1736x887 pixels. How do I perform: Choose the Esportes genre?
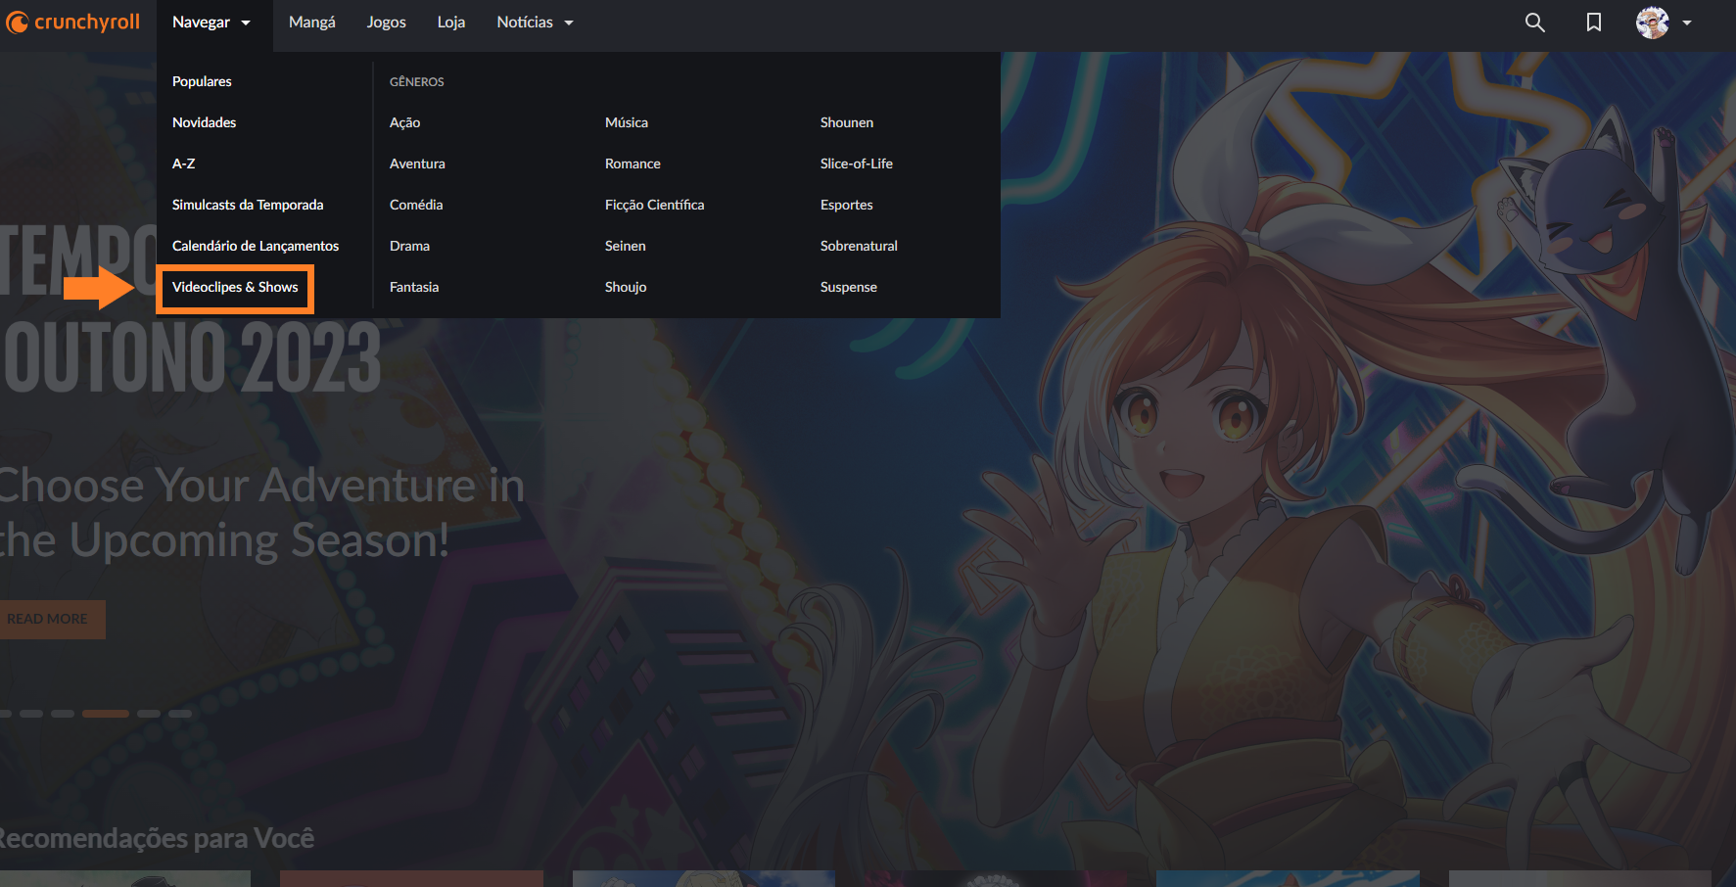coord(846,205)
